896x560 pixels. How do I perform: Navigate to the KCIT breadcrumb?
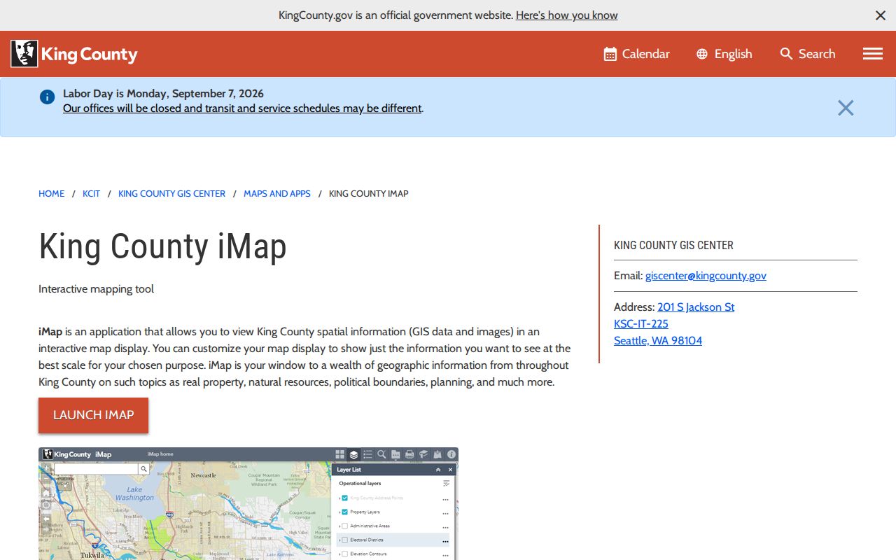(x=92, y=194)
